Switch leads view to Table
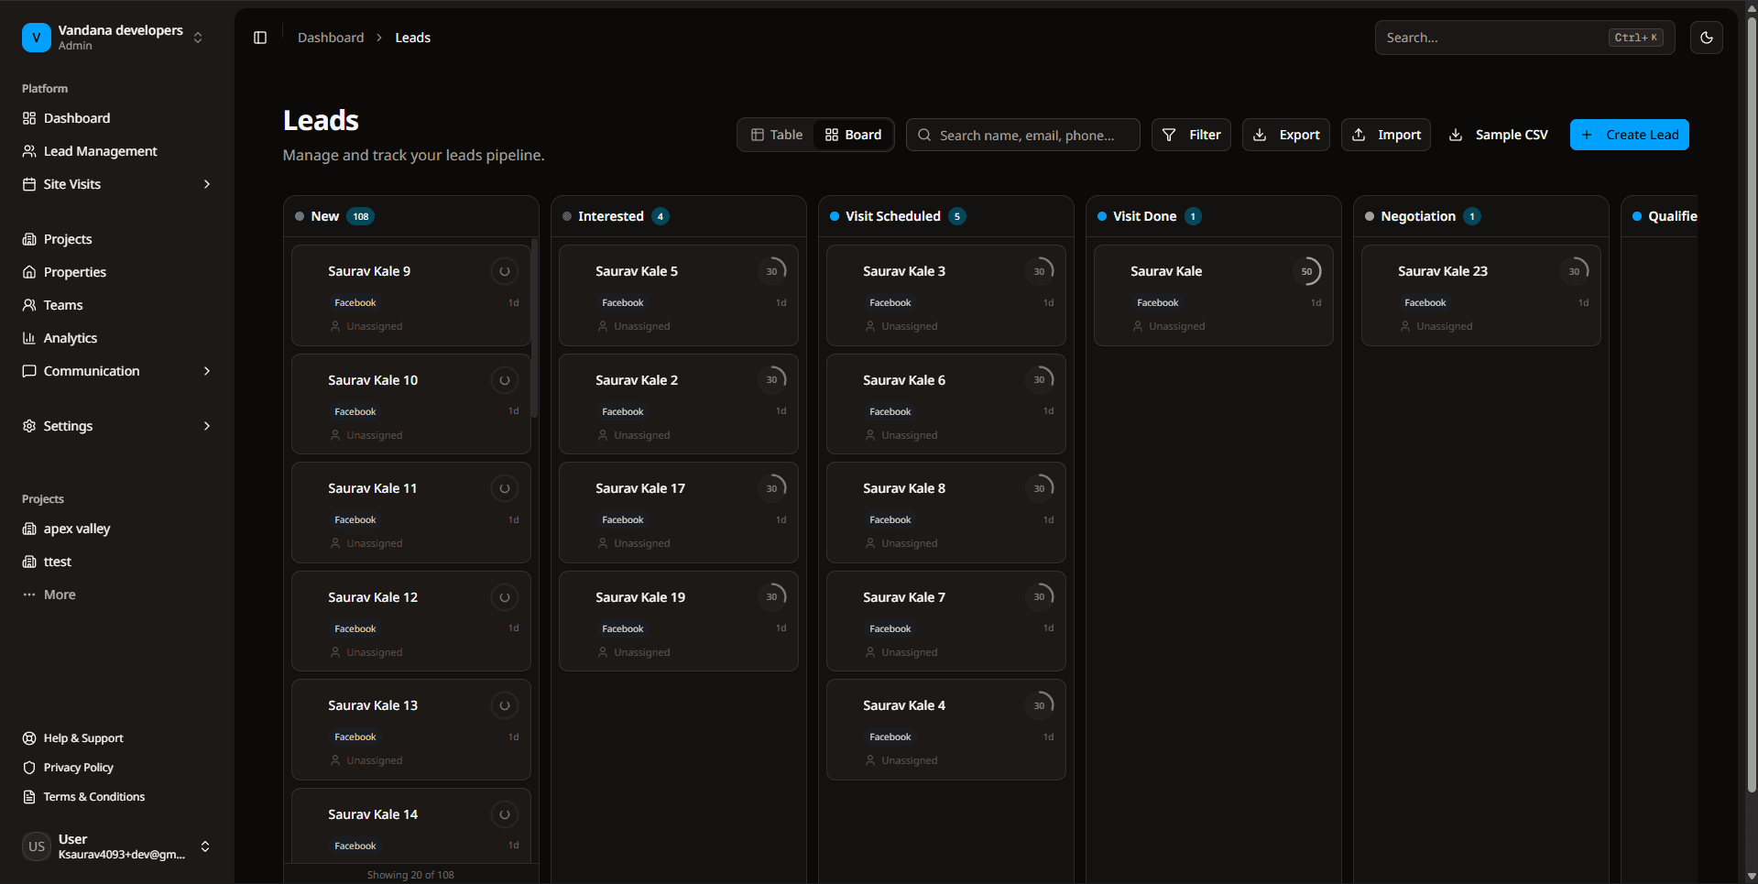The width and height of the screenshot is (1758, 884). point(776,135)
